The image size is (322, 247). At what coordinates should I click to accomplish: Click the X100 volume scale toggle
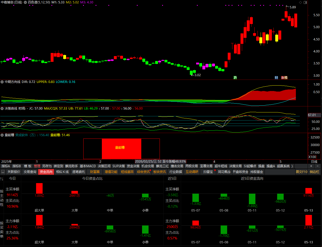(x=312, y=157)
